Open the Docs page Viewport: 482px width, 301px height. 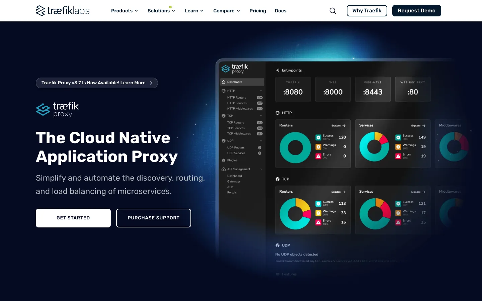click(280, 11)
